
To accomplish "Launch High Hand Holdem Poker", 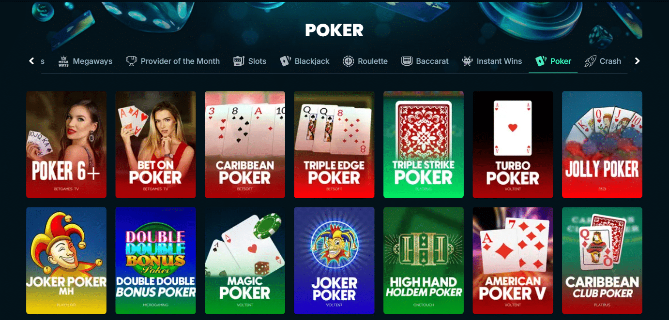I will tap(424, 261).
